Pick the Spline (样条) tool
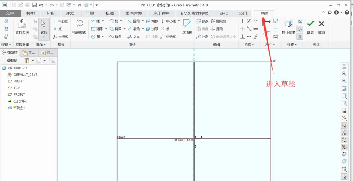 115,37
